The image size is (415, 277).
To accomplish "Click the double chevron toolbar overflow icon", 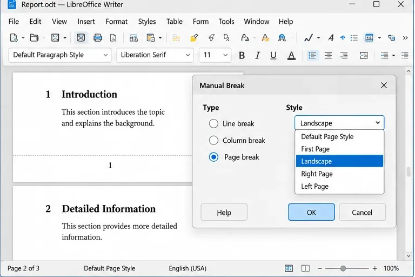I will coord(405,38).
